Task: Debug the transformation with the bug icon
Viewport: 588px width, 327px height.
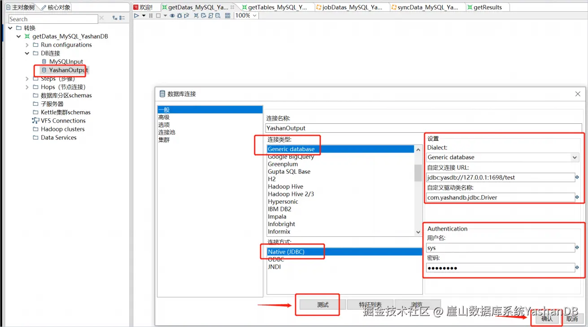Action: (x=179, y=16)
